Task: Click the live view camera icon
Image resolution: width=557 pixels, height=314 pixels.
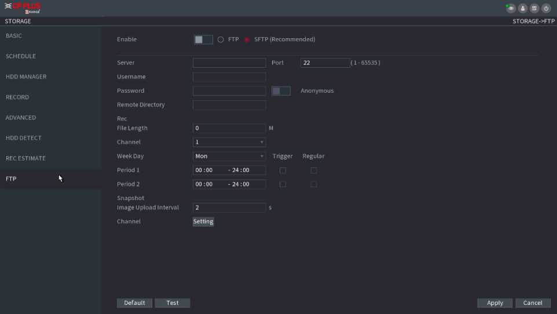Action: 511,8
